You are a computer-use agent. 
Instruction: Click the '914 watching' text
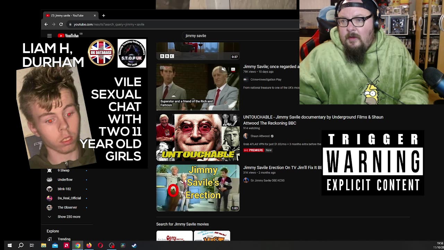pyautogui.click(x=251, y=128)
